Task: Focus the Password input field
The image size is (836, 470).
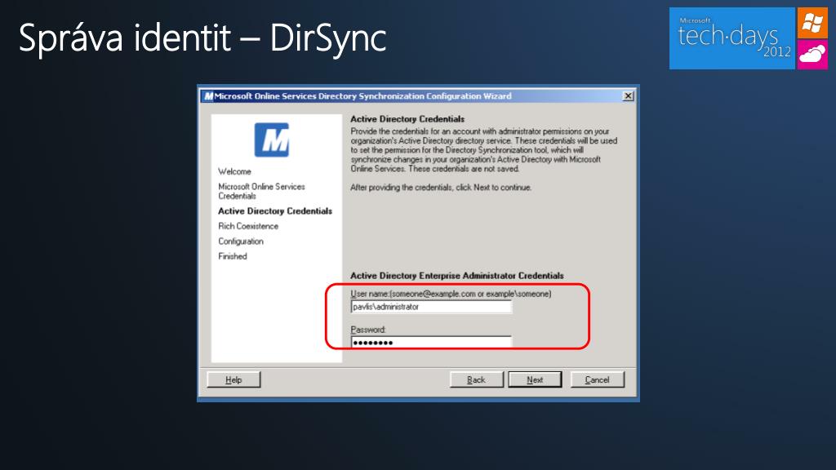Action: (431, 342)
